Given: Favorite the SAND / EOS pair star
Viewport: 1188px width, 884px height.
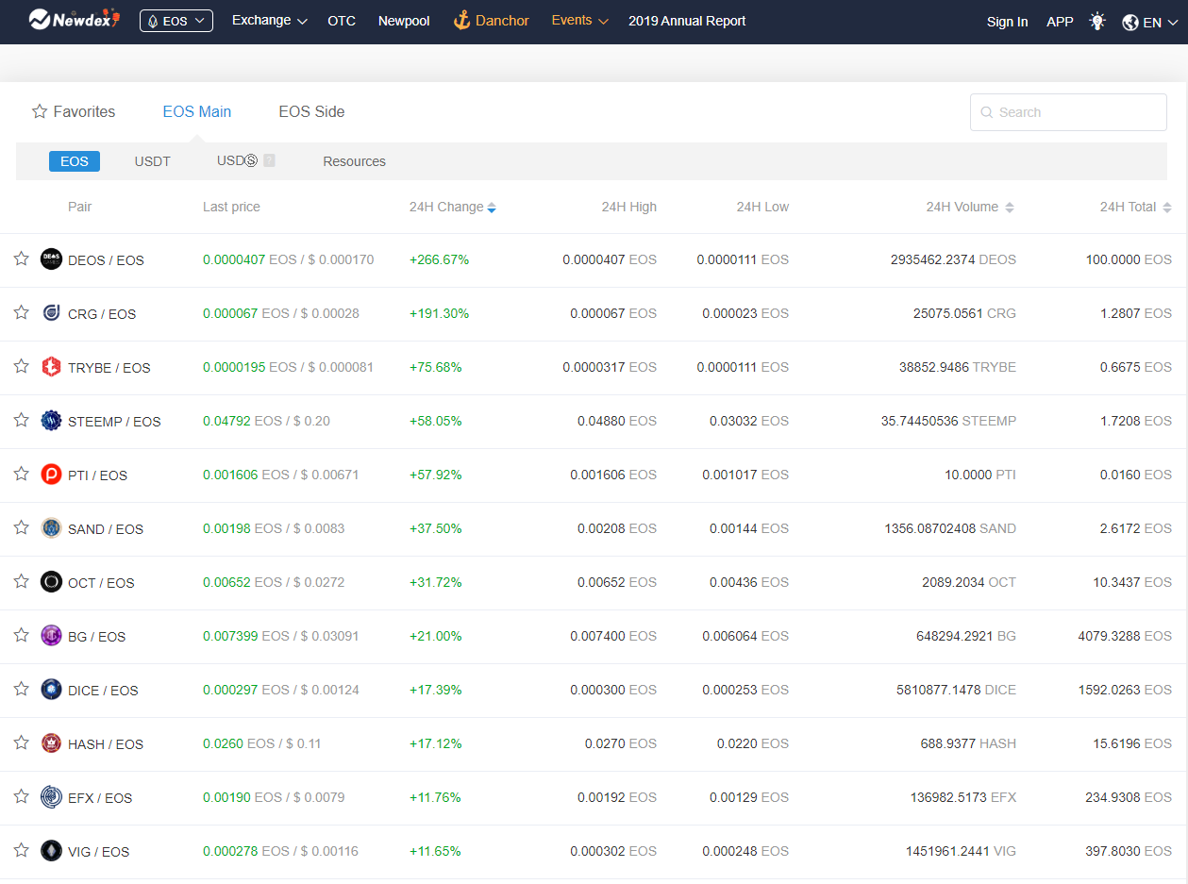Looking at the screenshot, I should pyautogui.click(x=21, y=527).
